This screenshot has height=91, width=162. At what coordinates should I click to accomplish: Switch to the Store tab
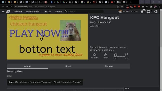coord(68,66)
